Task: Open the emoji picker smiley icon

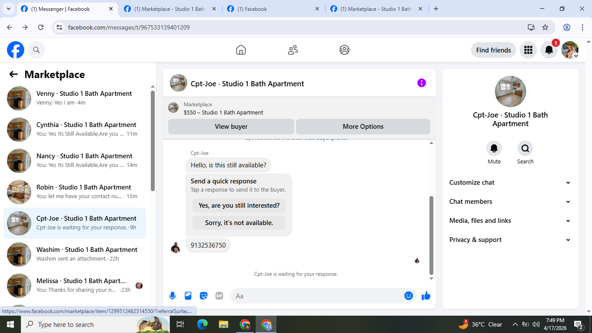Action: point(408,296)
